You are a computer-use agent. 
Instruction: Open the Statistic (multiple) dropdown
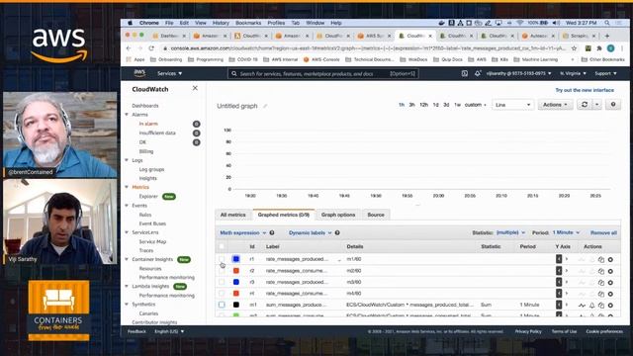pyautogui.click(x=510, y=233)
